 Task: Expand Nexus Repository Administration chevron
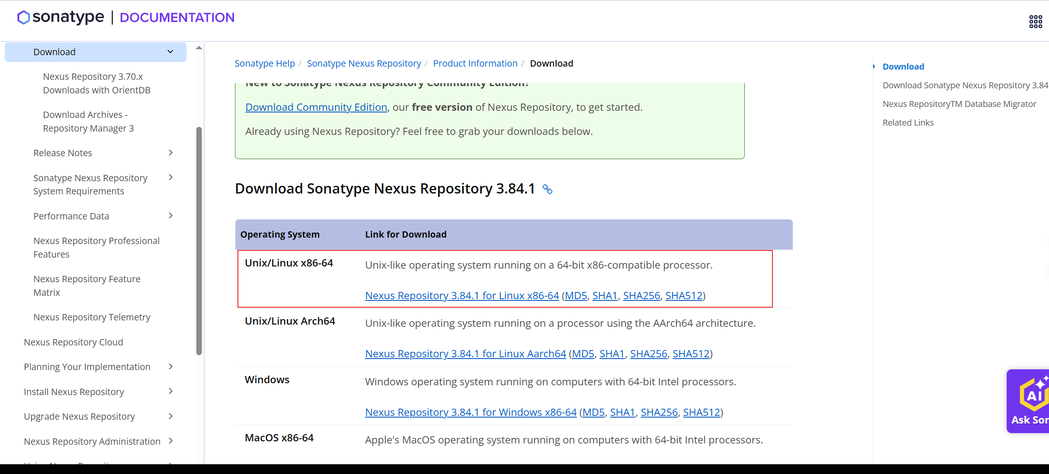pos(171,441)
